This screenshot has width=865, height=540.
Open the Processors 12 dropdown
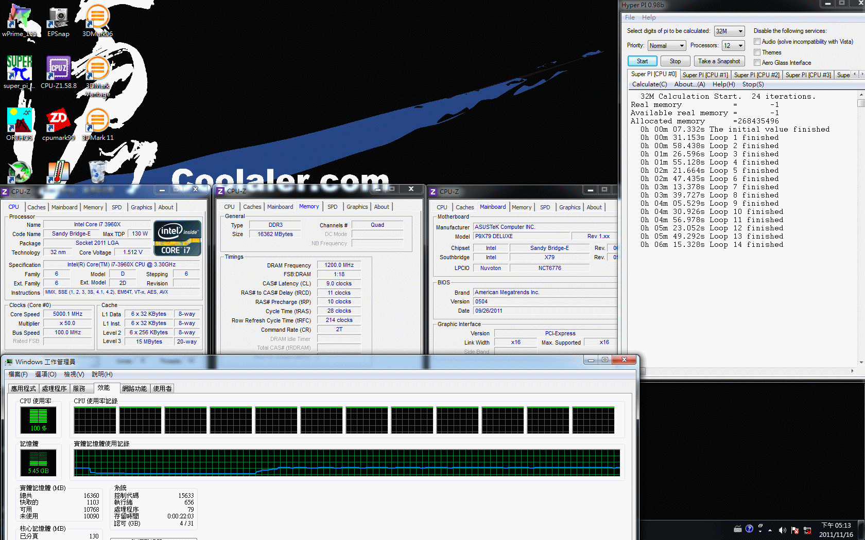point(733,46)
